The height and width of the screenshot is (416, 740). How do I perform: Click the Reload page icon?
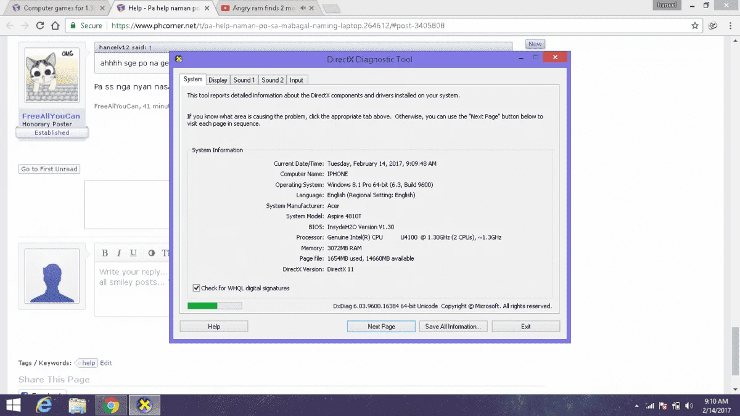point(40,26)
